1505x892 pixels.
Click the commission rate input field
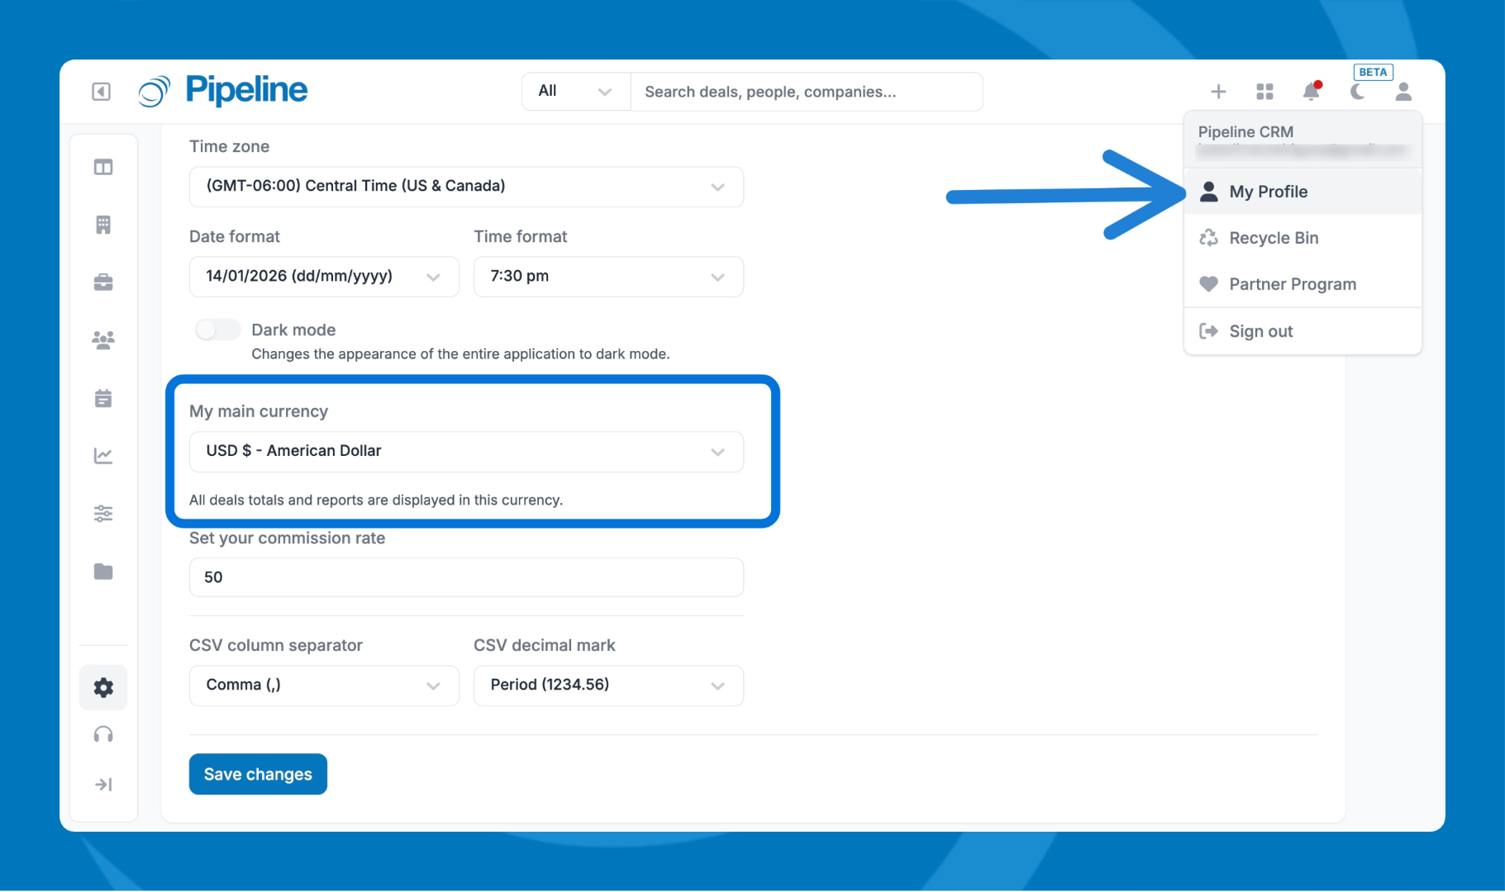[466, 577]
